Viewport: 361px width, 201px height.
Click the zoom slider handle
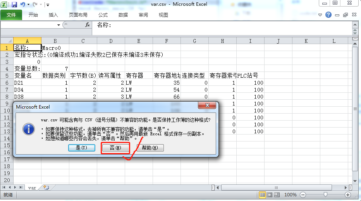(325, 194)
